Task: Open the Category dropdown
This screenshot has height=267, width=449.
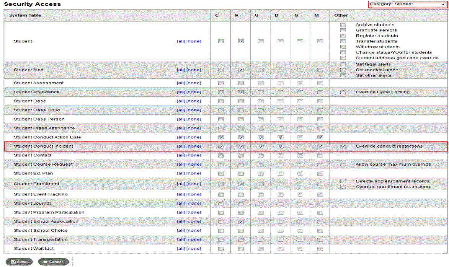Action: click(407, 4)
